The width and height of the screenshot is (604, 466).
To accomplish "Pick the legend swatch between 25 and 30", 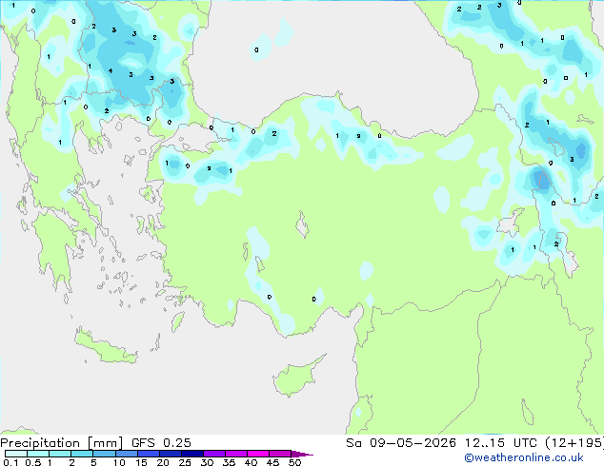I will 192,454.
